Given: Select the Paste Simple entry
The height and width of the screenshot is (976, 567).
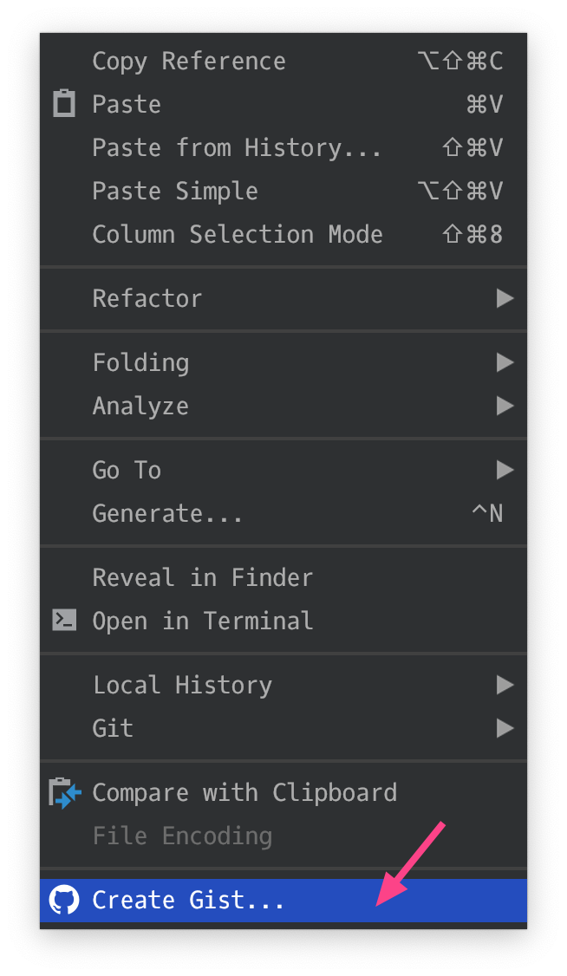Looking at the screenshot, I should 175,191.
